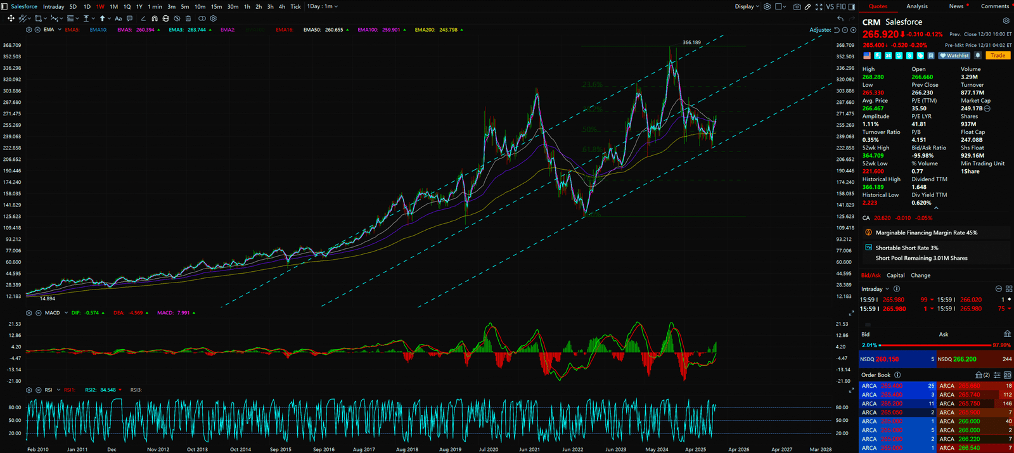The image size is (1014, 453).
Task: Add CRM via the Watchlist button
Action: pyautogui.click(x=954, y=56)
